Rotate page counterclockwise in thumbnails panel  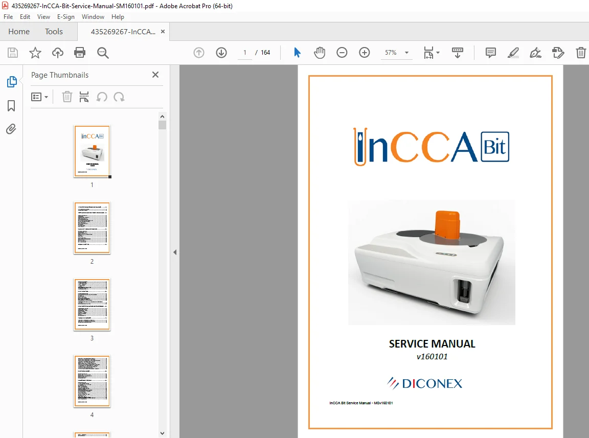click(x=102, y=97)
